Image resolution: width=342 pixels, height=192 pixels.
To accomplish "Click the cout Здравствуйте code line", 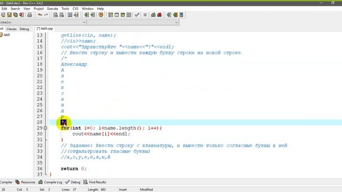I will [118, 47].
